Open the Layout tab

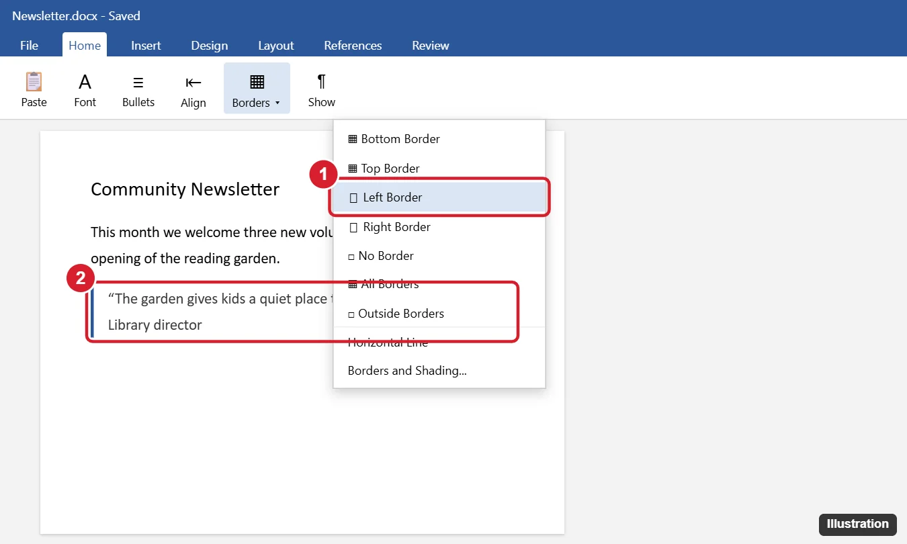point(276,45)
